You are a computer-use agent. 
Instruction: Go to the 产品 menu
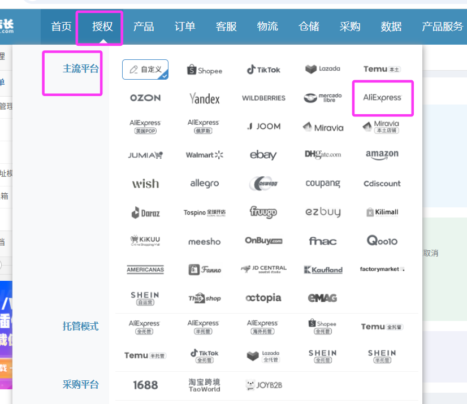[144, 27]
